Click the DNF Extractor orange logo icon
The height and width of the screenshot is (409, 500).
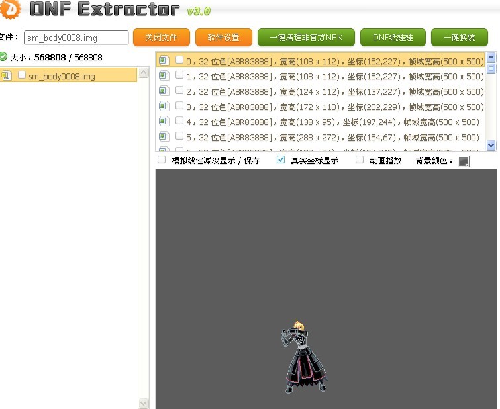coord(10,9)
